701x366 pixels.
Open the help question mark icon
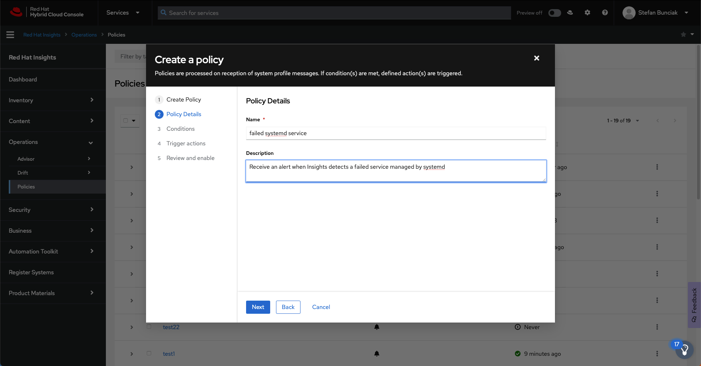click(605, 13)
